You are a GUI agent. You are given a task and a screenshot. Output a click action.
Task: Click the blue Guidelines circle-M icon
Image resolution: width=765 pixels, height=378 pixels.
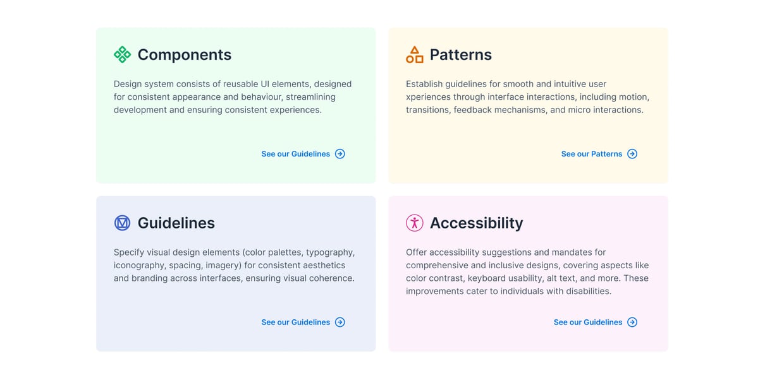pyautogui.click(x=123, y=223)
